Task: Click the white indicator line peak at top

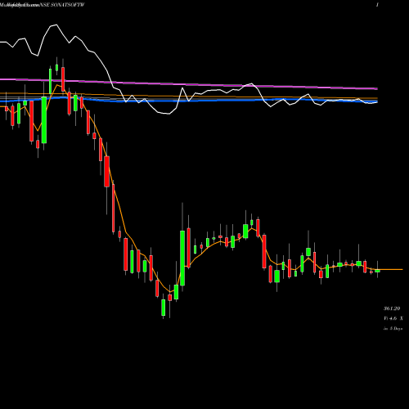Action: 56,25
